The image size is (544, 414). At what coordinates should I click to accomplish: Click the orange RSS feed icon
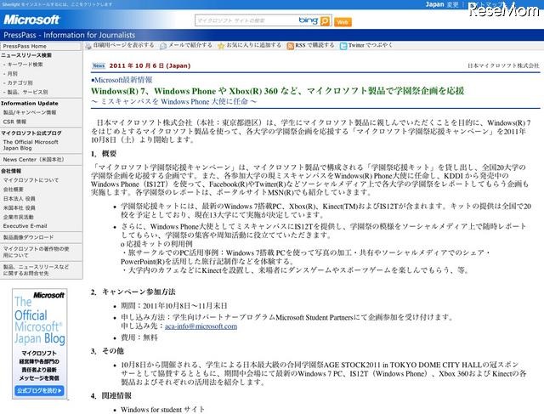point(290,46)
